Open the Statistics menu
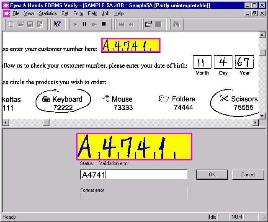 click(x=48, y=13)
